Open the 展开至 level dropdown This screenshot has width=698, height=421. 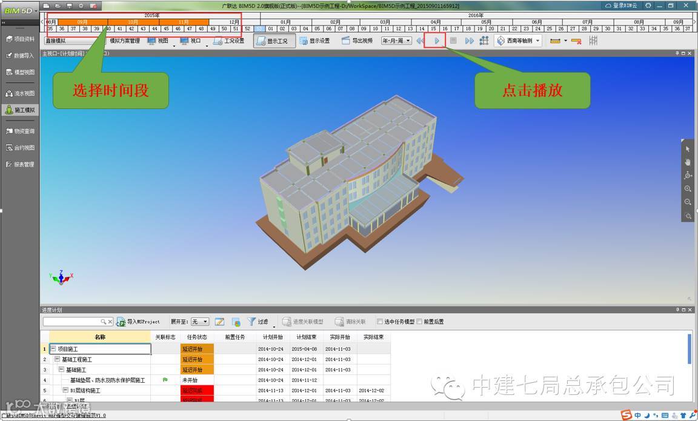point(200,321)
